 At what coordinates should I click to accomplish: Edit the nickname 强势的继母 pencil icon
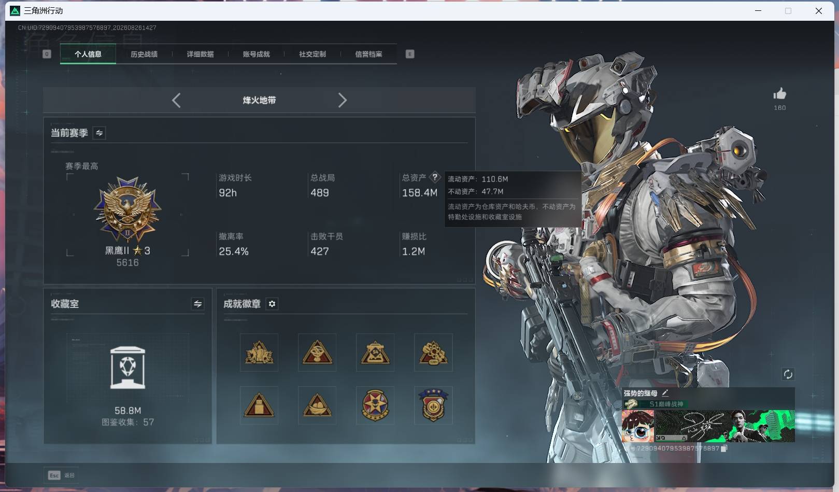(665, 393)
